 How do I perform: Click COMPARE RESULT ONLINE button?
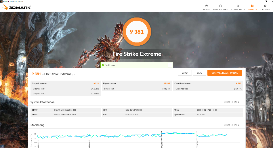pos(225,73)
